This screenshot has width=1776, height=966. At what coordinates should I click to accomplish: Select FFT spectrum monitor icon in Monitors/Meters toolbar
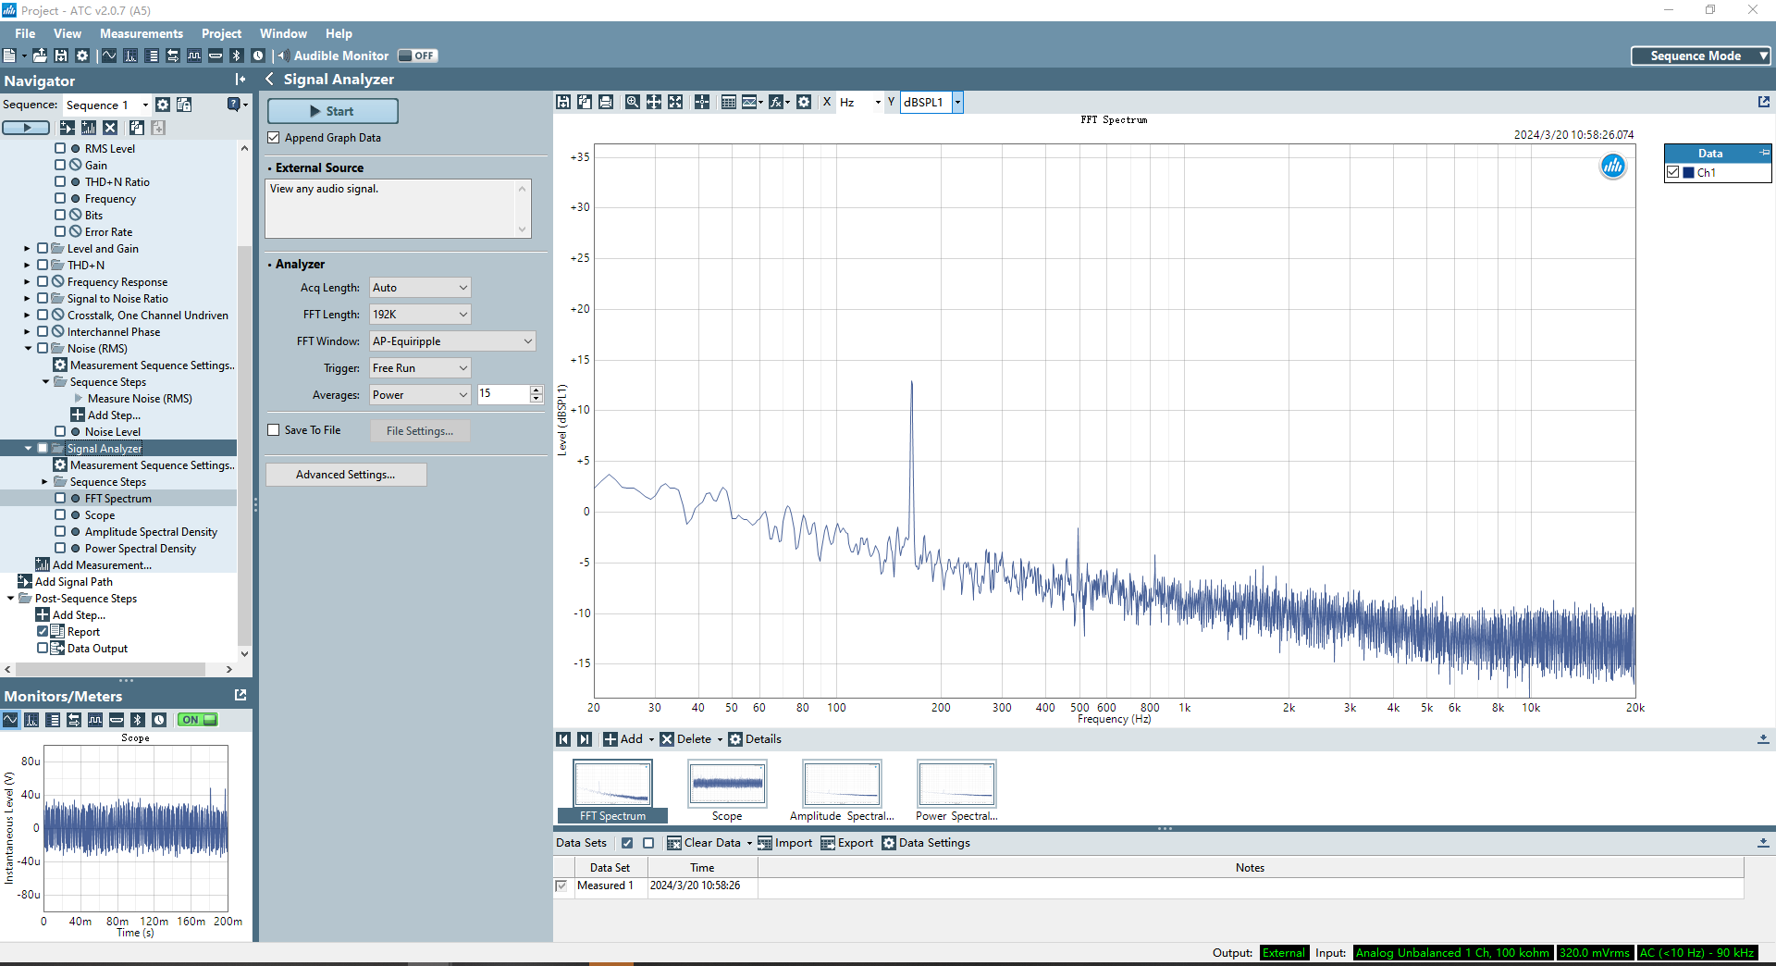click(x=31, y=720)
